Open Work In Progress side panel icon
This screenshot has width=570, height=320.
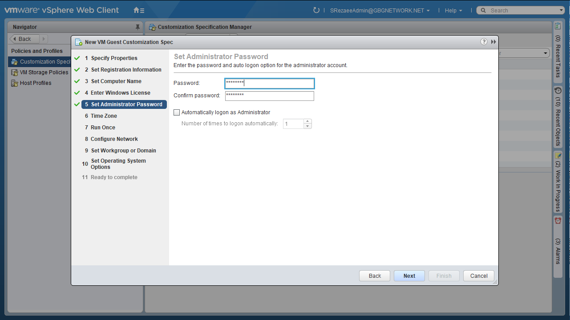click(x=558, y=156)
